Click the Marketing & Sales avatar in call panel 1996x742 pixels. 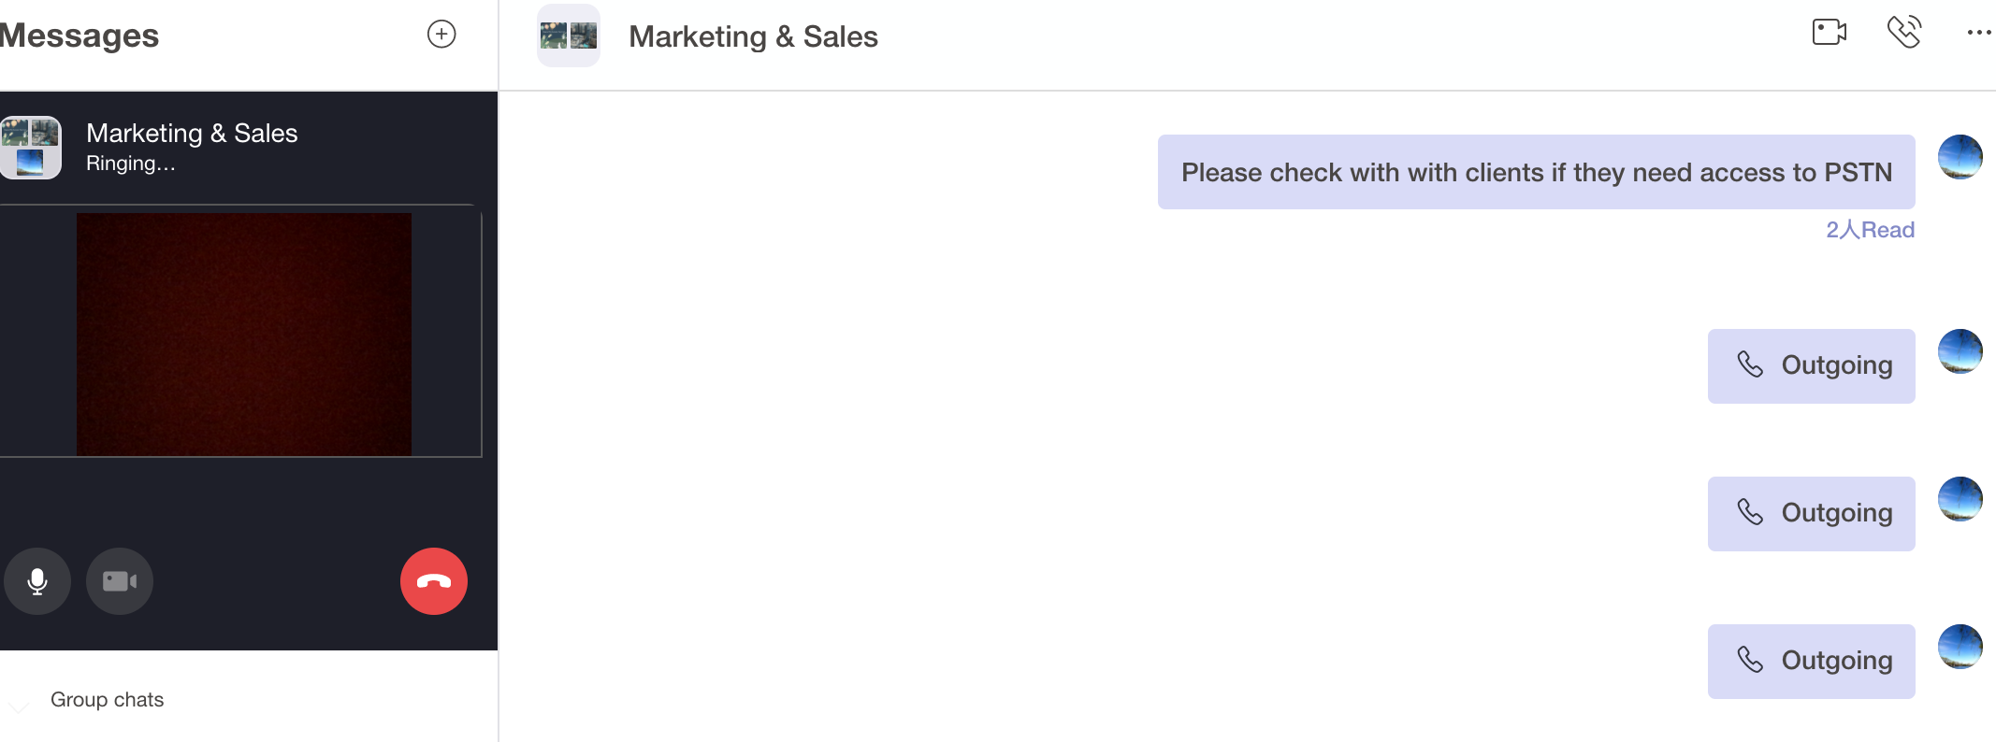tap(31, 148)
